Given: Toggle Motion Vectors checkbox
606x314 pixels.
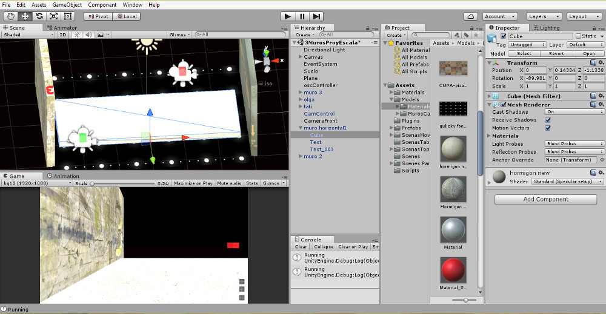Looking at the screenshot, I should click(548, 128).
